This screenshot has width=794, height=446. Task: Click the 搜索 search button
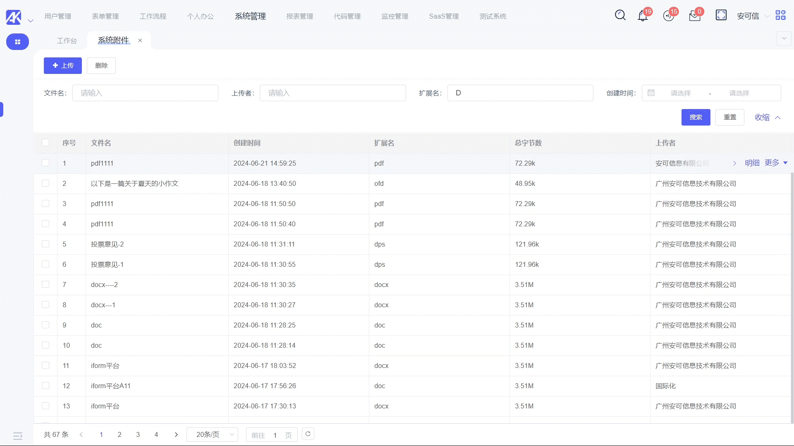pos(696,117)
